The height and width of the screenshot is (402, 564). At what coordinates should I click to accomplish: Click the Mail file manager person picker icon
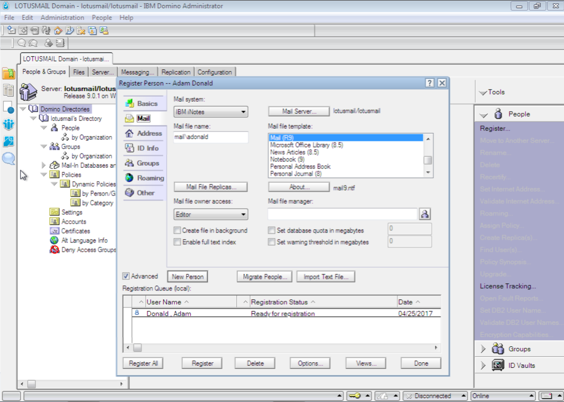(425, 214)
